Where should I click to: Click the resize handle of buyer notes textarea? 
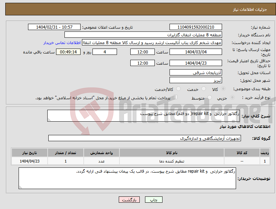[x=20, y=187]
